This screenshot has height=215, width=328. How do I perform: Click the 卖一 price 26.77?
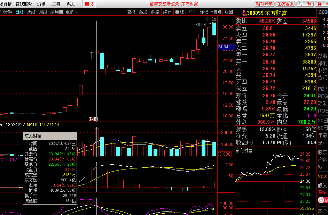pos(269,55)
